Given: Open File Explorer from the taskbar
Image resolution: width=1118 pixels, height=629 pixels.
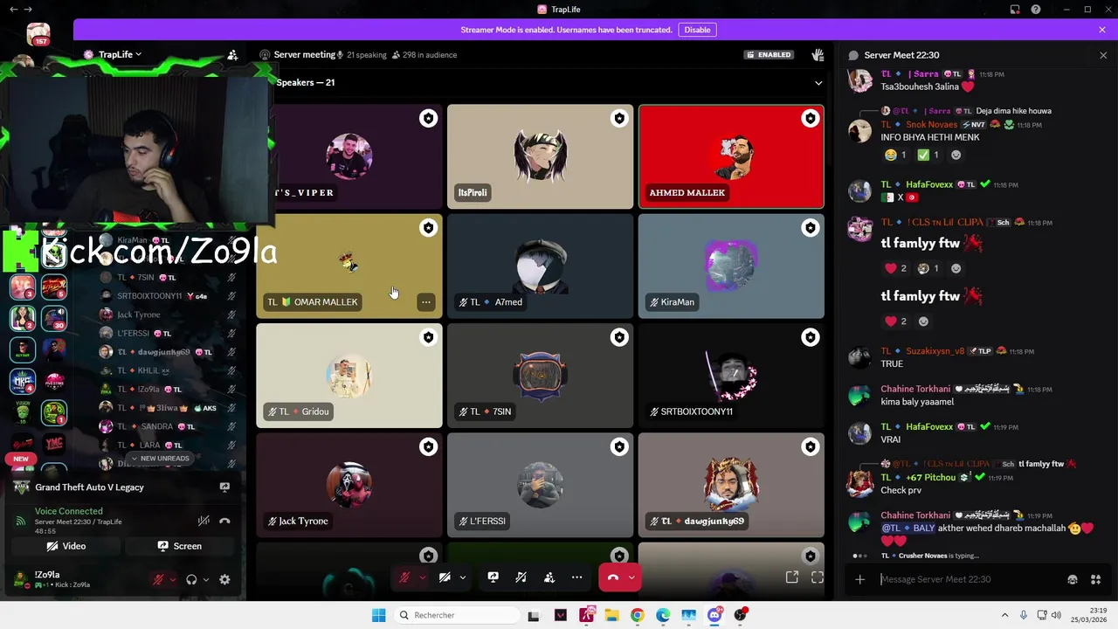Looking at the screenshot, I should [x=611, y=615].
